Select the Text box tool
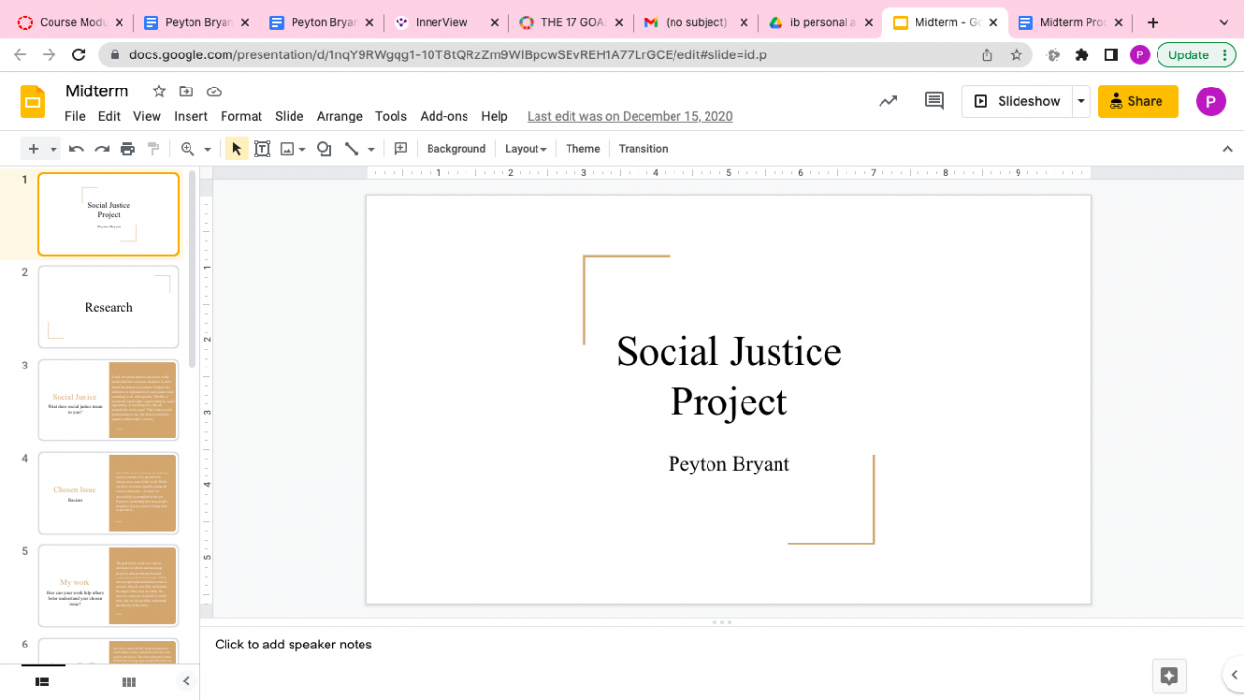 point(261,149)
